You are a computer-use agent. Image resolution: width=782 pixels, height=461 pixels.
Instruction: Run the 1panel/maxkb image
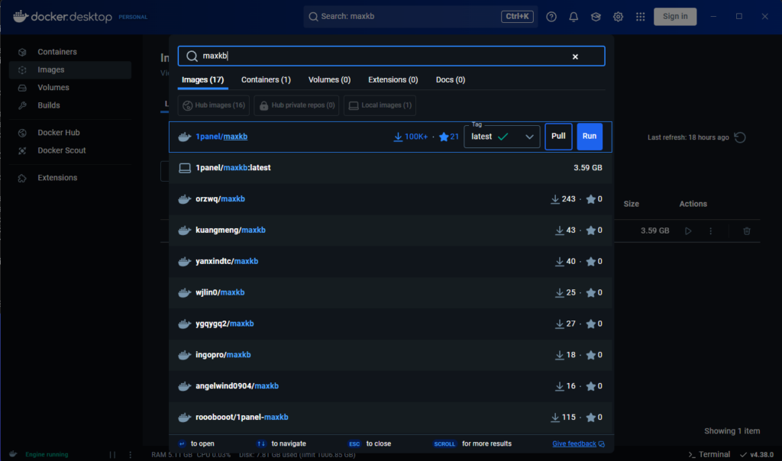[x=590, y=137]
